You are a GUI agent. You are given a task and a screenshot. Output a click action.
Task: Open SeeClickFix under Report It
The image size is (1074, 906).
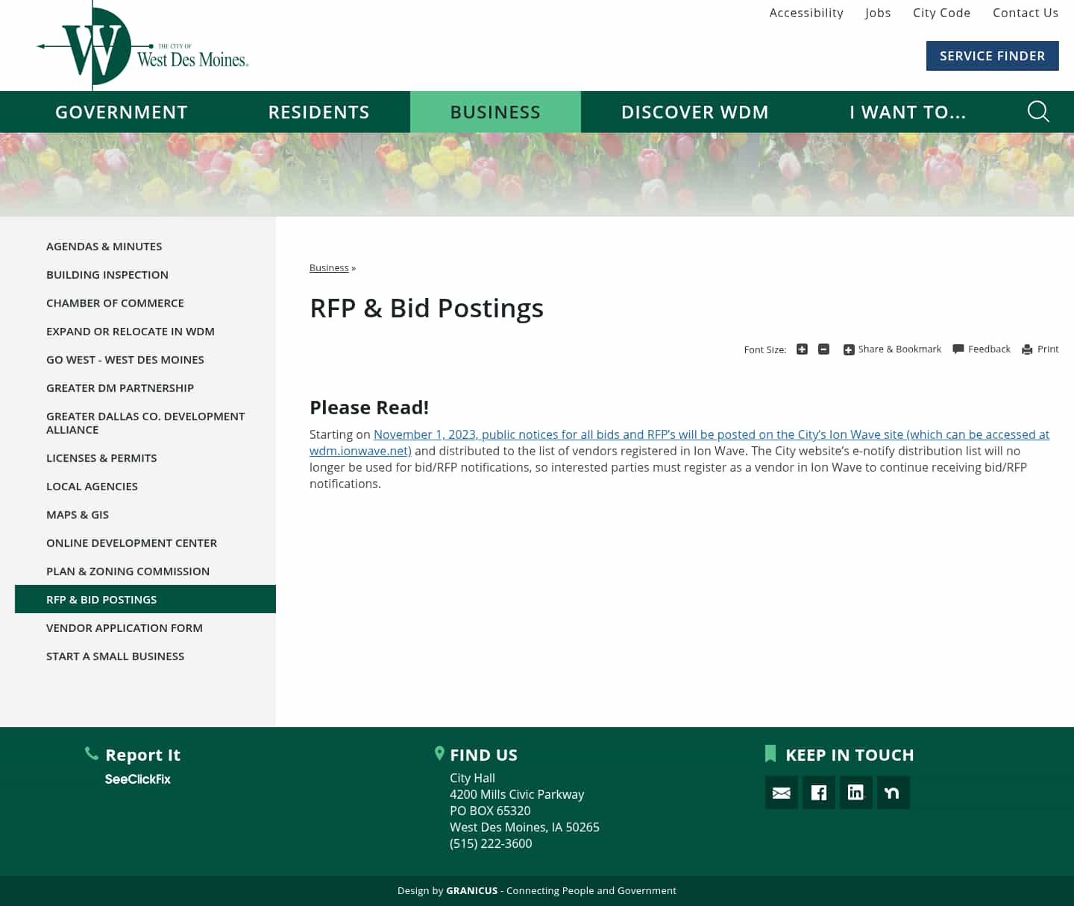pos(137,779)
